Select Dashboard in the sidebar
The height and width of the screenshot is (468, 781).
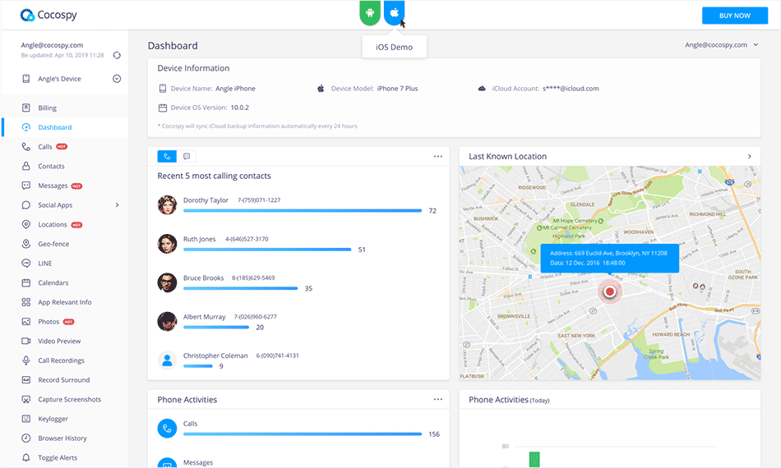[x=55, y=127]
